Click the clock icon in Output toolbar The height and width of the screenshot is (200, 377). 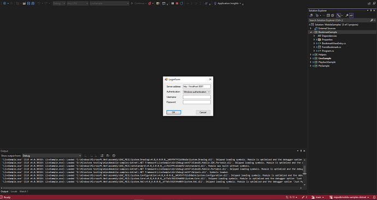click(114, 156)
